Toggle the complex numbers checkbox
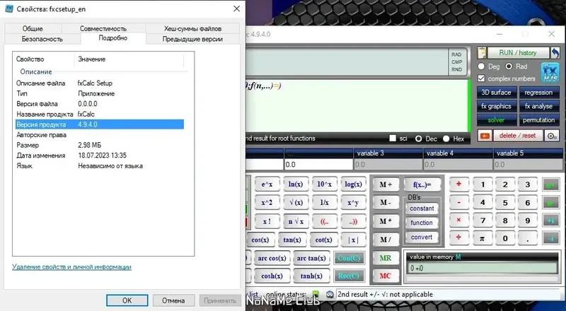 [x=481, y=78]
